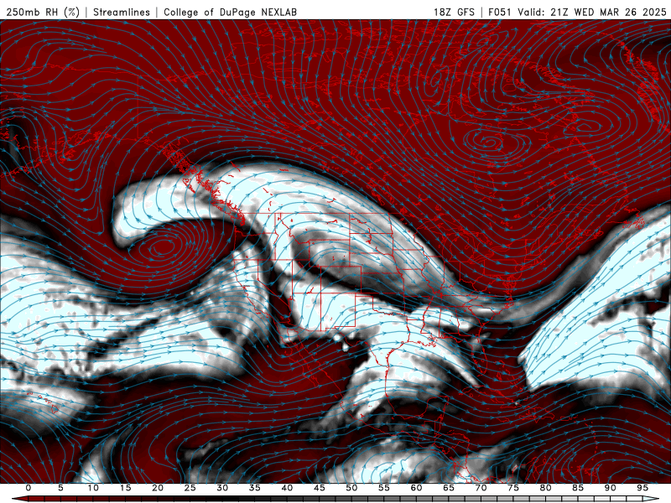Click the "10" label on the color scale
671x503 pixels.
(x=93, y=488)
